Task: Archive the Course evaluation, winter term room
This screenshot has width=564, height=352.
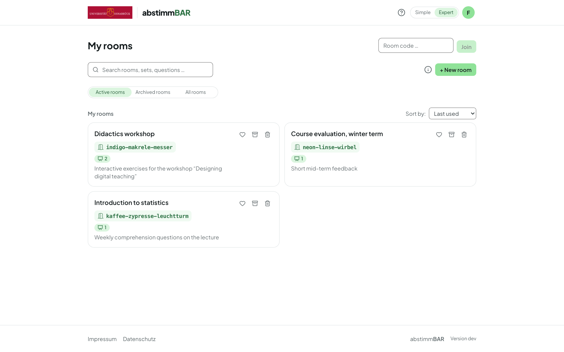Action: tap(451, 135)
